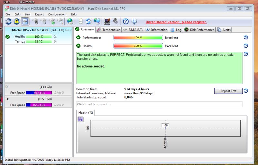Open the Log tab
Screen dimensions: 258x165
click(x=176, y=30)
